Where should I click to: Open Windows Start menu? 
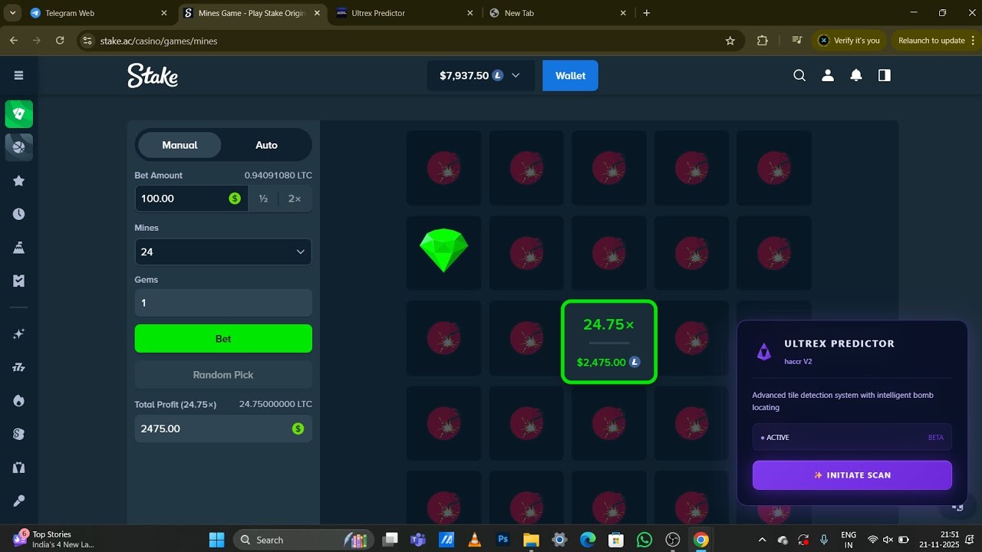pos(216,540)
